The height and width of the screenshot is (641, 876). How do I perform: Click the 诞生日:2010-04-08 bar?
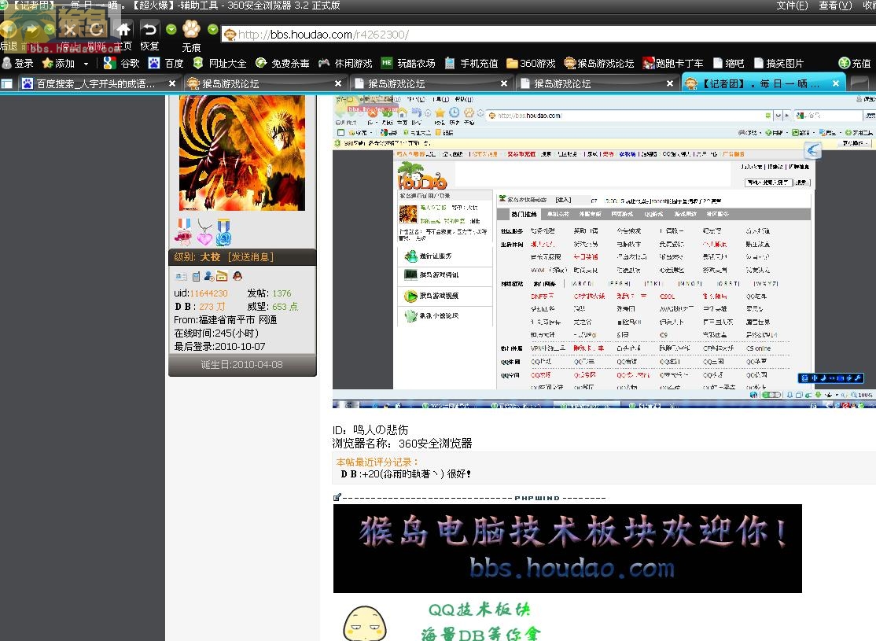(x=242, y=365)
